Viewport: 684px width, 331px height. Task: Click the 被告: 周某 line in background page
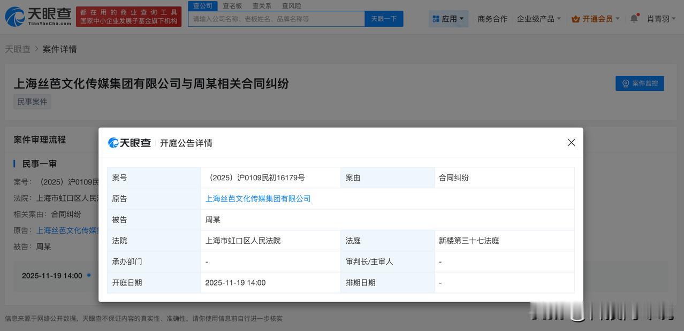32,247
